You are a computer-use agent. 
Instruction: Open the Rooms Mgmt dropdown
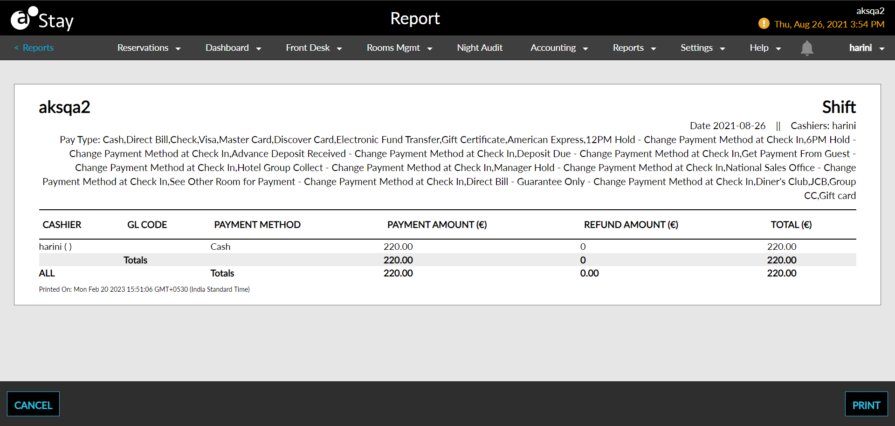[399, 48]
